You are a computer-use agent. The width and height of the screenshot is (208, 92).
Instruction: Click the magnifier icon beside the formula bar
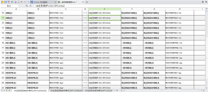[27, 6]
